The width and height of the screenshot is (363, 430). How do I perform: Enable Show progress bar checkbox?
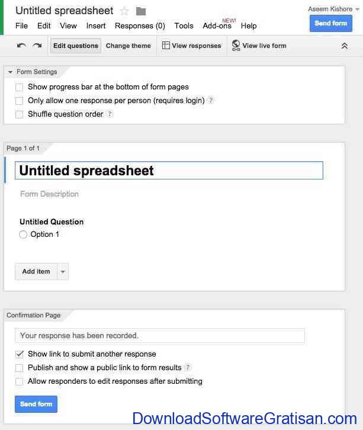(19, 87)
